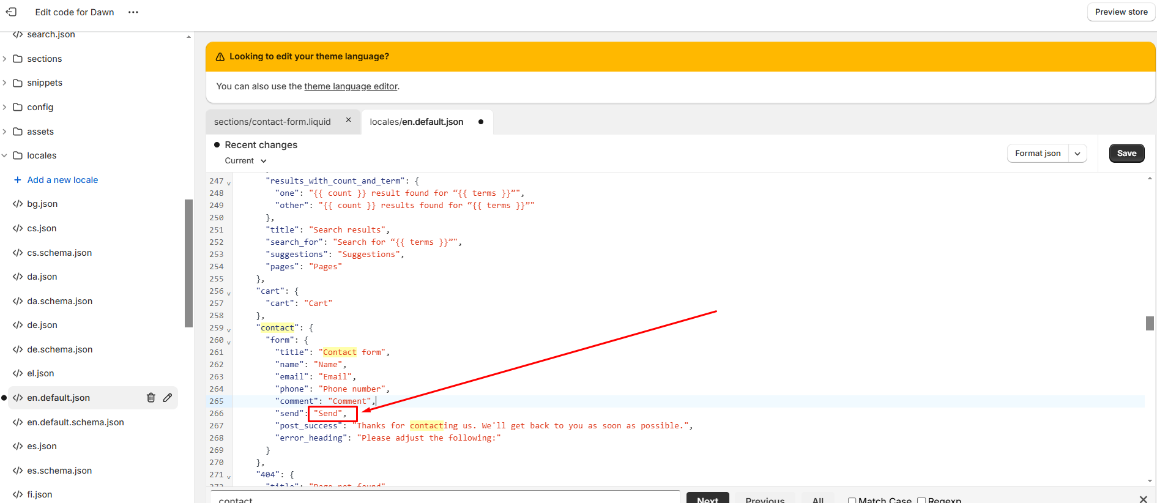Open the Current version dropdown
Viewport: 1157px width, 503px height.
click(246, 161)
